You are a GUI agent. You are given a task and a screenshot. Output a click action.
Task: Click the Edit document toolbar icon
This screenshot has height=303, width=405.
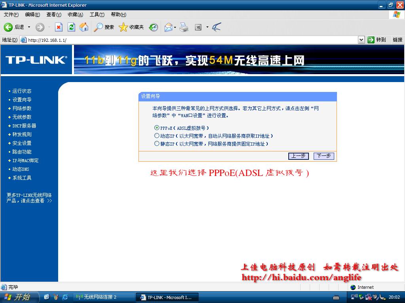coord(198,27)
